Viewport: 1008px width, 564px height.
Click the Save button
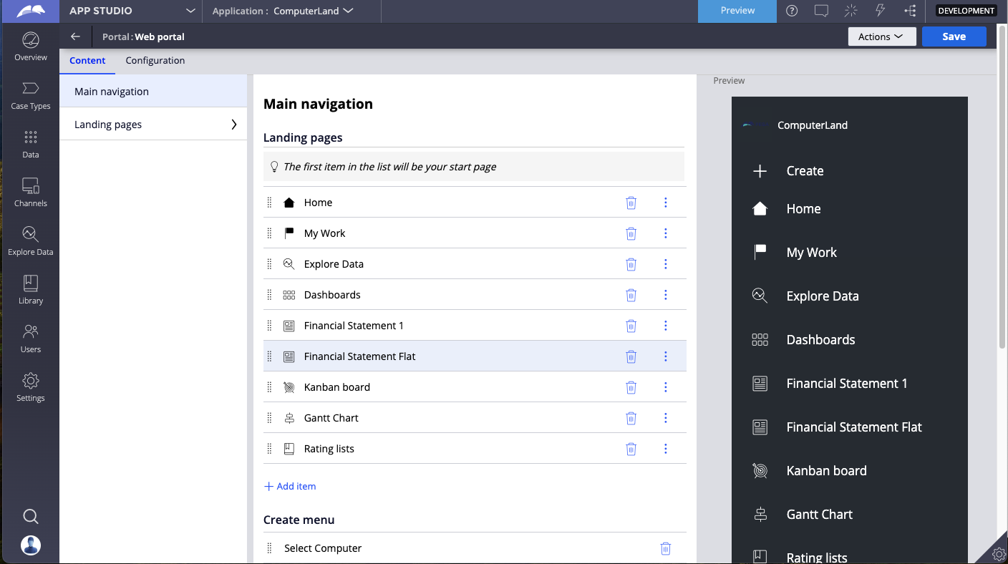pyautogui.click(x=954, y=36)
